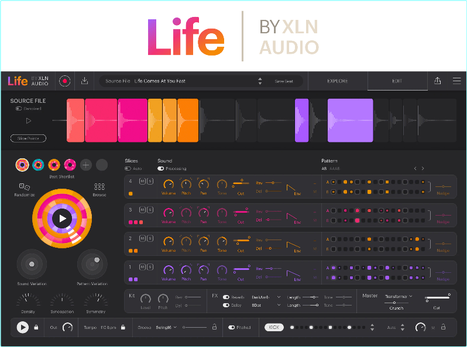
Task: Select the AB pattern mode
Action: pos(324,169)
